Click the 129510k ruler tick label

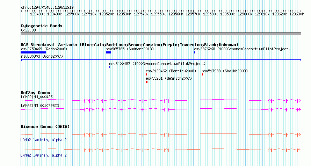pos(89,14)
